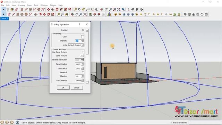Open the V-Ray material editor icon

[x=116, y=14]
